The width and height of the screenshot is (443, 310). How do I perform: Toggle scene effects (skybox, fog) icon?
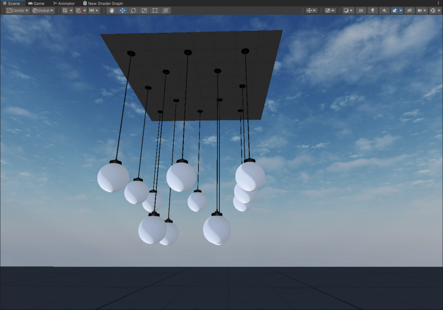395,11
